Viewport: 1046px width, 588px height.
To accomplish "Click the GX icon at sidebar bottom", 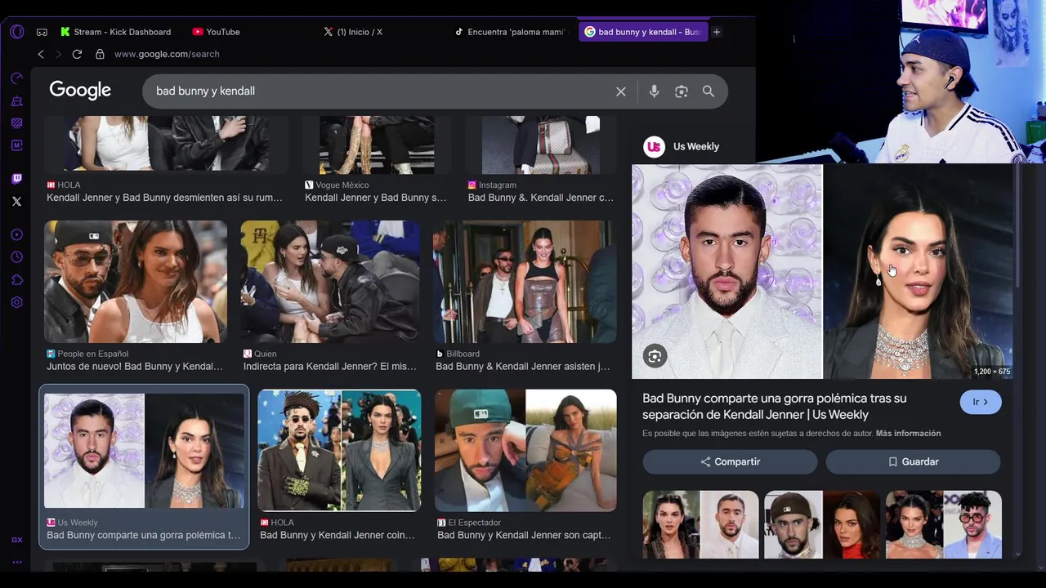I will [x=16, y=540].
